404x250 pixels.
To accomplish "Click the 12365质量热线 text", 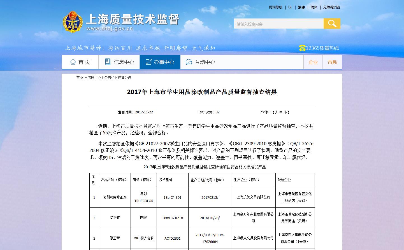I will 322,48.
